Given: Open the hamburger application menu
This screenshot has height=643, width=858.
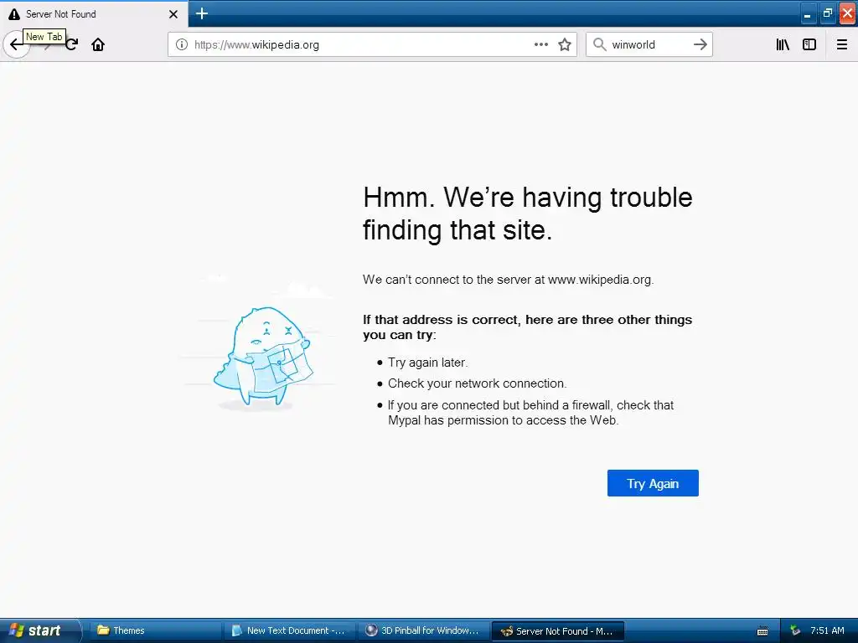Looking at the screenshot, I should point(842,44).
